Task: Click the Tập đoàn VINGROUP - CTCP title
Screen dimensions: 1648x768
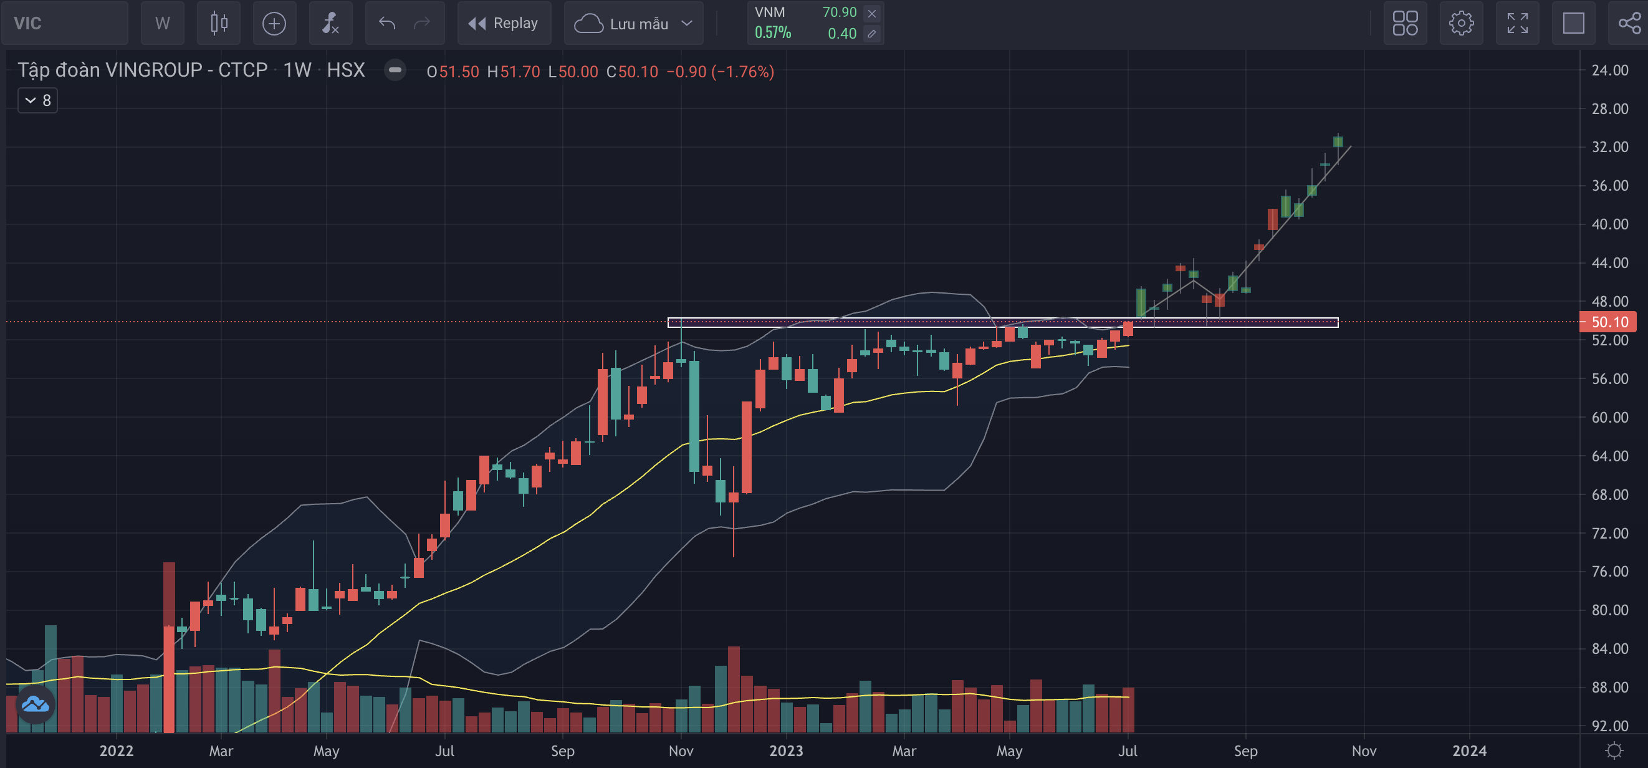Action: pos(142,70)
